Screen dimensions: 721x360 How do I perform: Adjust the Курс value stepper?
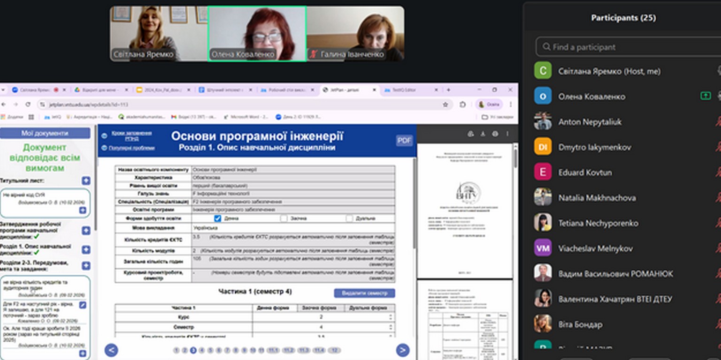[390, 317]
